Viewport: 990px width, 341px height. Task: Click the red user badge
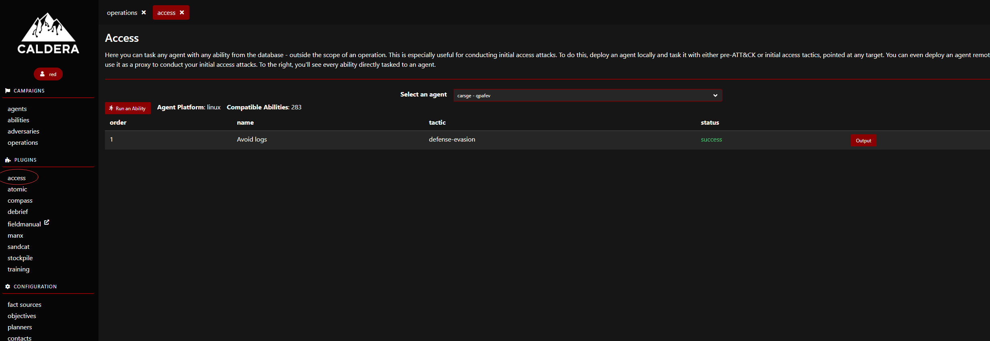click(48, 74)
